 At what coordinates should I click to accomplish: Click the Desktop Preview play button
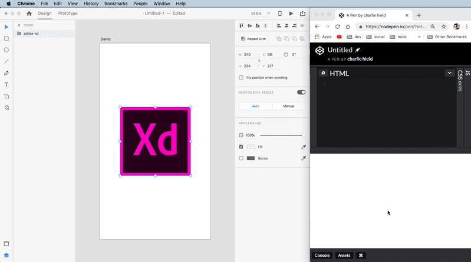tap(291, 14)
